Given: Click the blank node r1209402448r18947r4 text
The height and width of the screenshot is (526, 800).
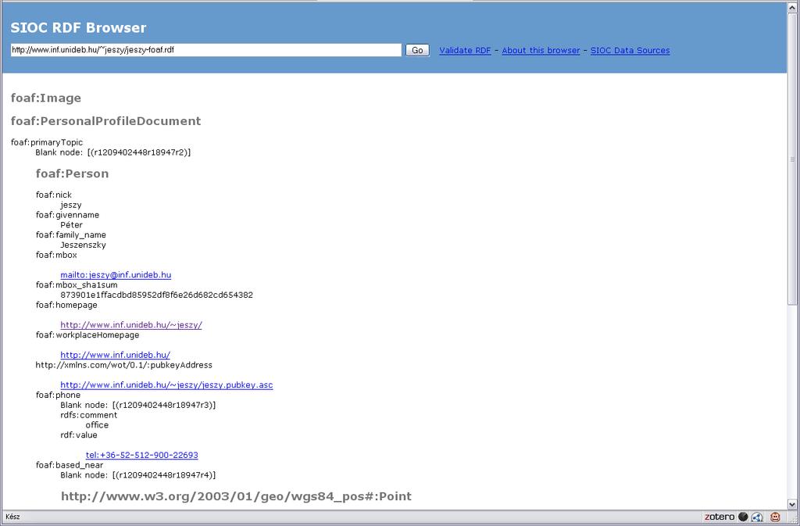Looking at the screenshot, I should [137, 475].
